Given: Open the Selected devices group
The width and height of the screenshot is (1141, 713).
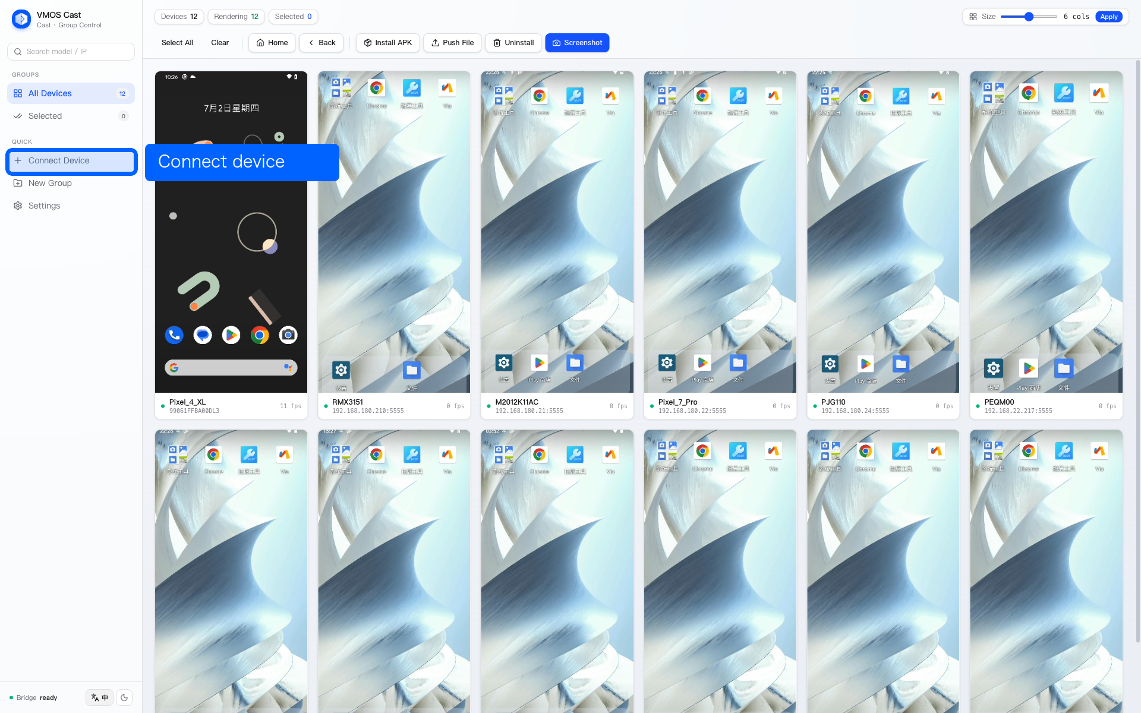Looking at the screenshot, I should (x=71, y=116).
